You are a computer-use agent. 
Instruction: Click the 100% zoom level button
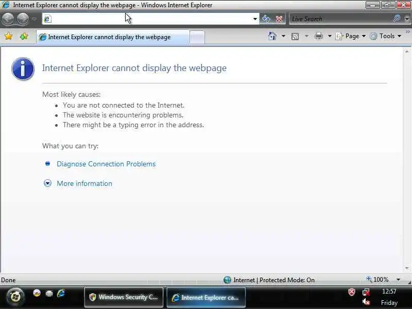(x=377, y=280)
